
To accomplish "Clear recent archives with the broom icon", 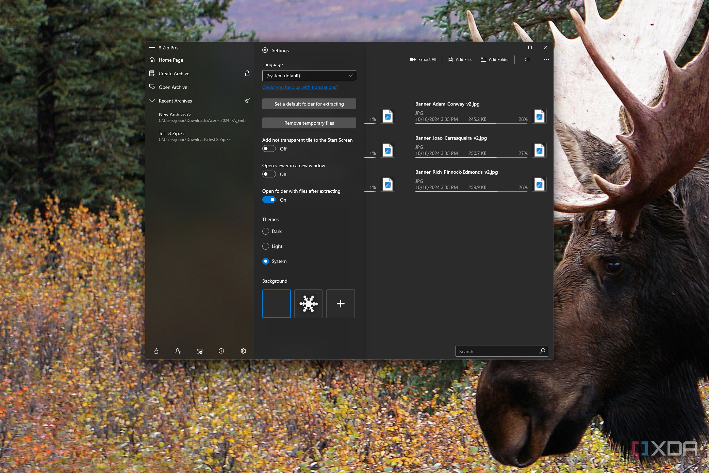I will (247, 101).
